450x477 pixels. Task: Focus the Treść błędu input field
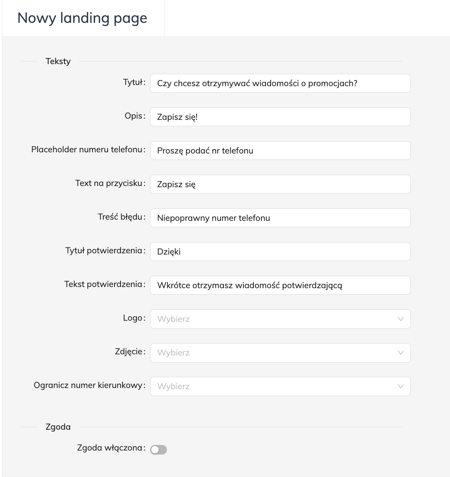click(280, 218)
